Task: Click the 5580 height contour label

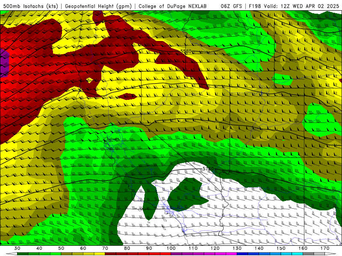Action: point(186,51)
